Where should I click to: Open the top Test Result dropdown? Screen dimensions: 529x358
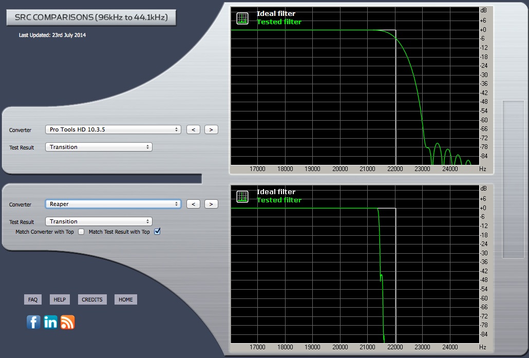click(99, 147)
